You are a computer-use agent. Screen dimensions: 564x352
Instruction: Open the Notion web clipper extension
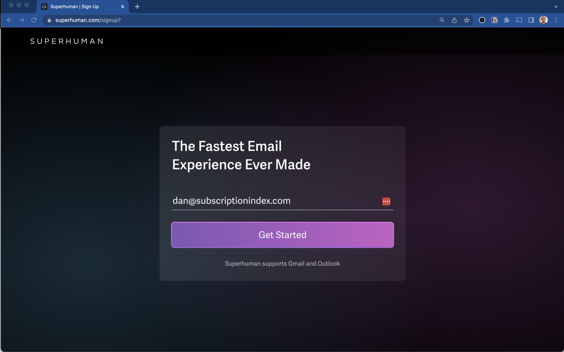click(495, 20)
